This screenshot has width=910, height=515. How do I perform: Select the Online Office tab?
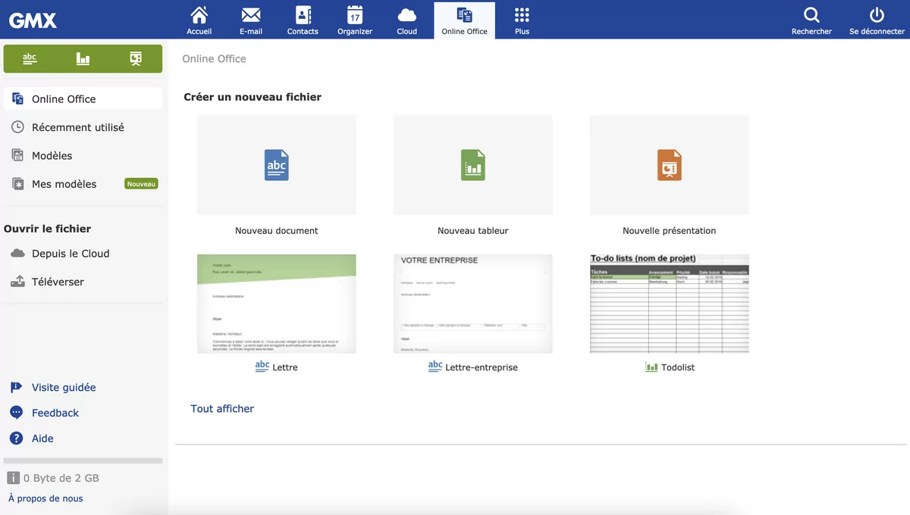coord(464,20)
